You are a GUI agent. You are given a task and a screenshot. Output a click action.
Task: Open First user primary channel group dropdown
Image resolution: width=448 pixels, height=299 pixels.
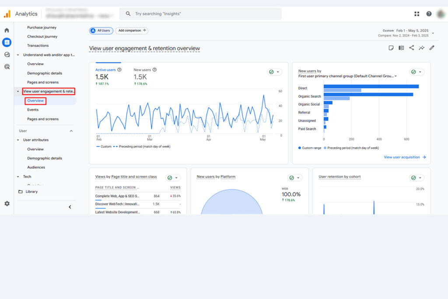347,76
